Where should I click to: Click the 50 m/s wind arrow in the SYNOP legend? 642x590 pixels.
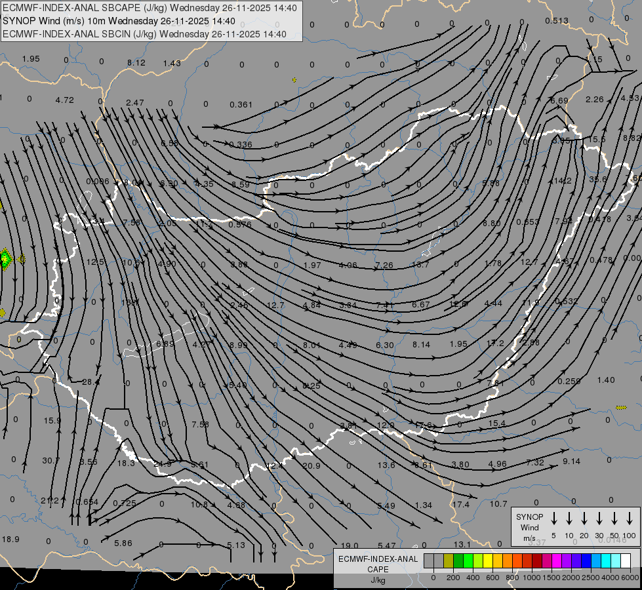click(614, 519)
